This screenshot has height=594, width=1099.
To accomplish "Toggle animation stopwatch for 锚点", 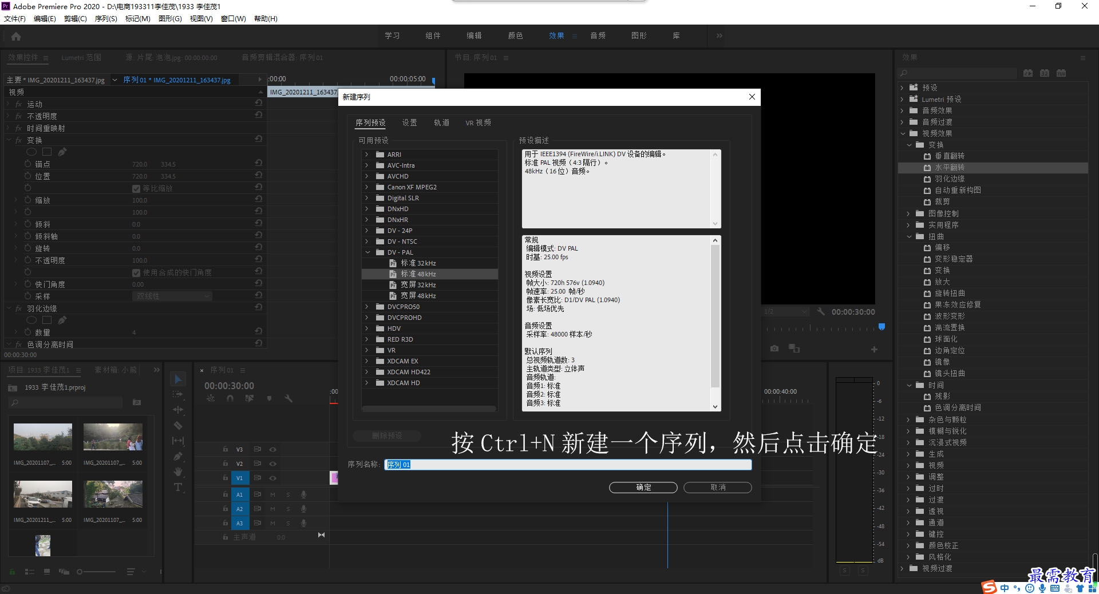I will 27,164.
